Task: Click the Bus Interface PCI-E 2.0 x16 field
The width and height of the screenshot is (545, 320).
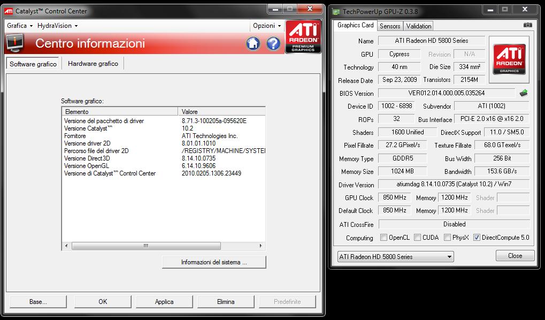Action: click(x=492, y=119)
